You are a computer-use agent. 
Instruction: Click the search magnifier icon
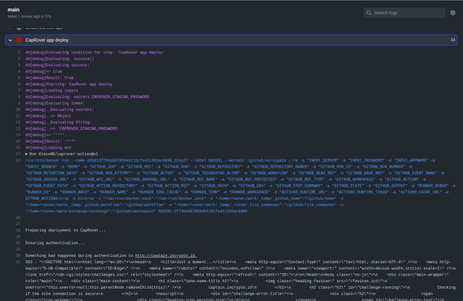[x=369, y=13]
